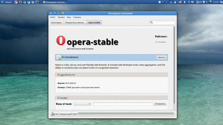
Task: Open the Справка menu
Action: click(77, 17)
